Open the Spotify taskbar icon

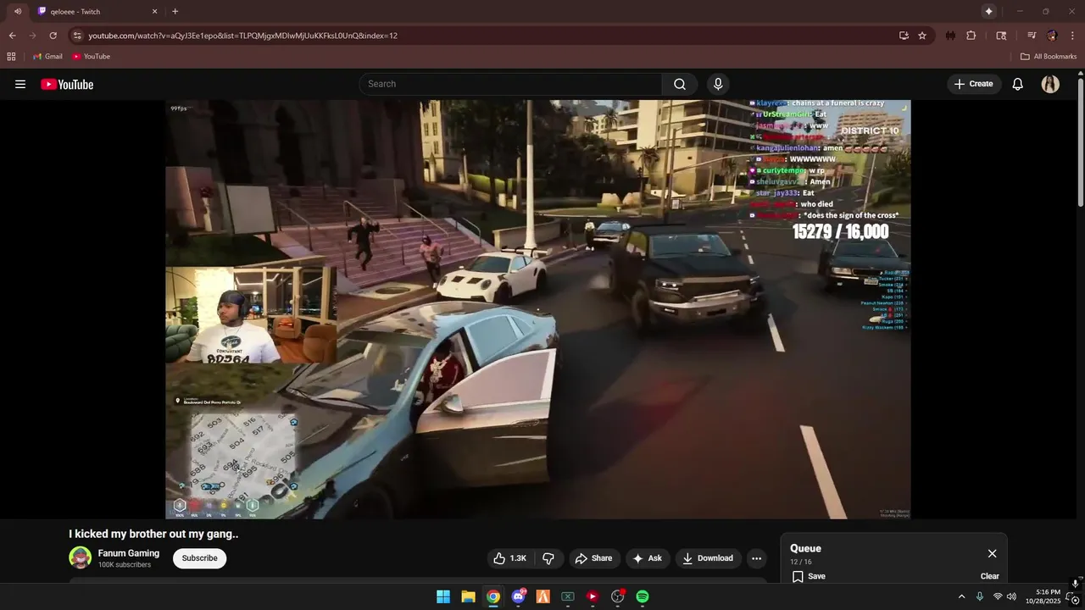coord(643,596)
